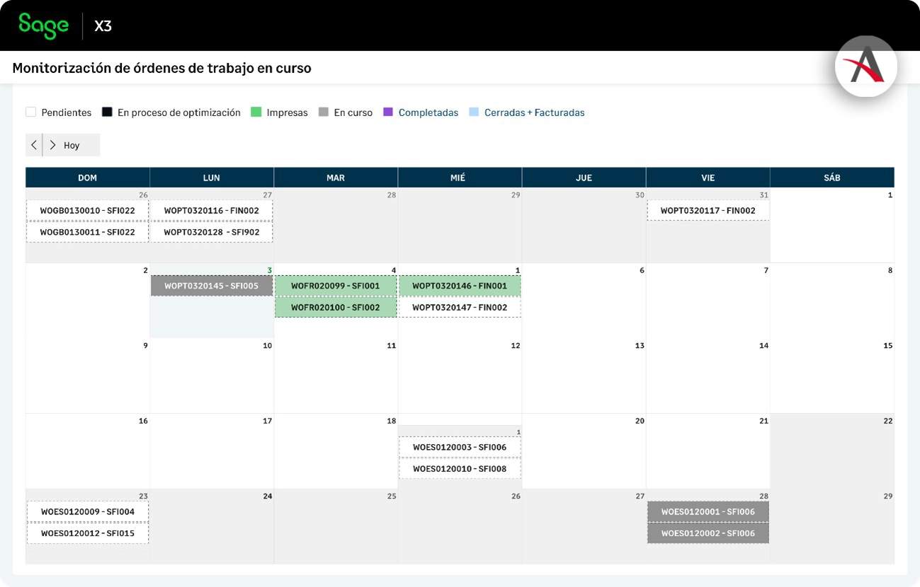This screenshot has height=587, width=920.
Task: Toggle the black En proceso de optimización swatch
Action: point(107,112)
